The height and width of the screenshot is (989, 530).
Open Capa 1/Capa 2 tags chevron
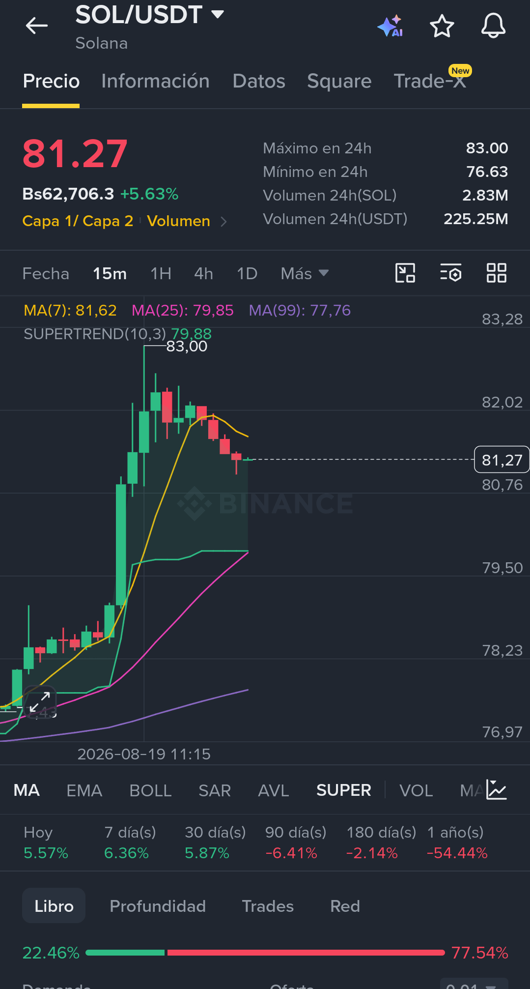click(x=223, y=222)
